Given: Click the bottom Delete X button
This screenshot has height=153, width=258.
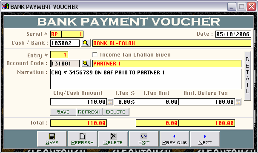Looking at the screenshot, I should click(x=113, y=139).
